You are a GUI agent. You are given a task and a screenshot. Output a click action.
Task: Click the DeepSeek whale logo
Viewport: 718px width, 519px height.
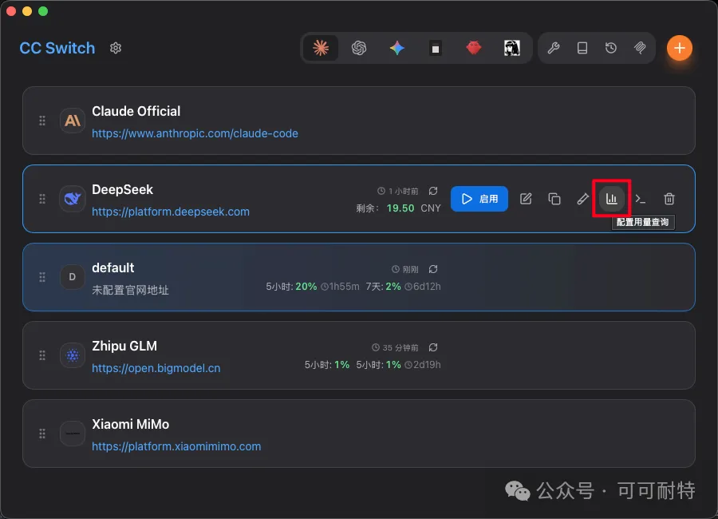click(x=73, y=199)
